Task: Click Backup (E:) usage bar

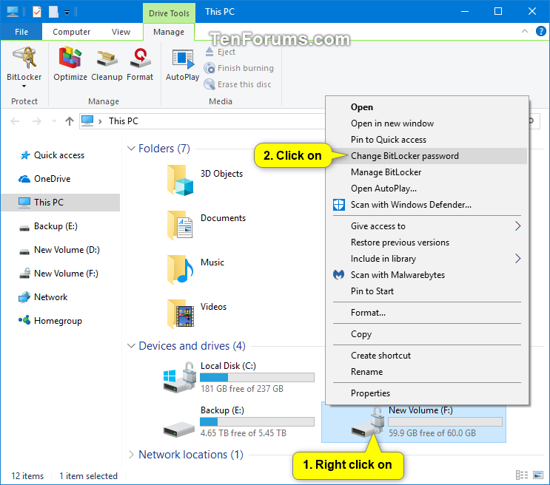Action: coord(257,421)
